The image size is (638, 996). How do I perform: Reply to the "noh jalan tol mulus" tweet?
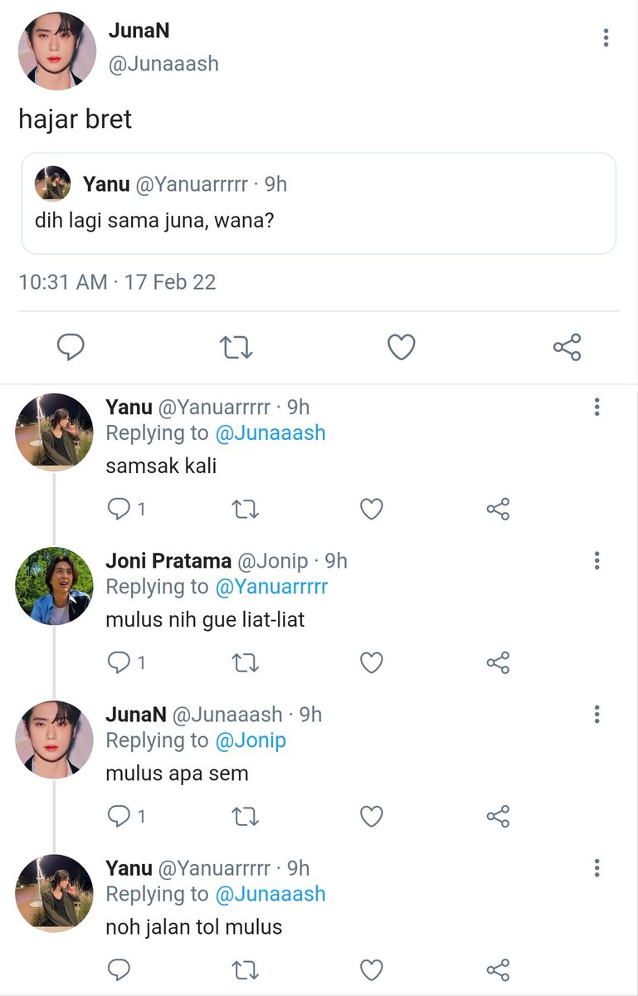click(119, 969)
